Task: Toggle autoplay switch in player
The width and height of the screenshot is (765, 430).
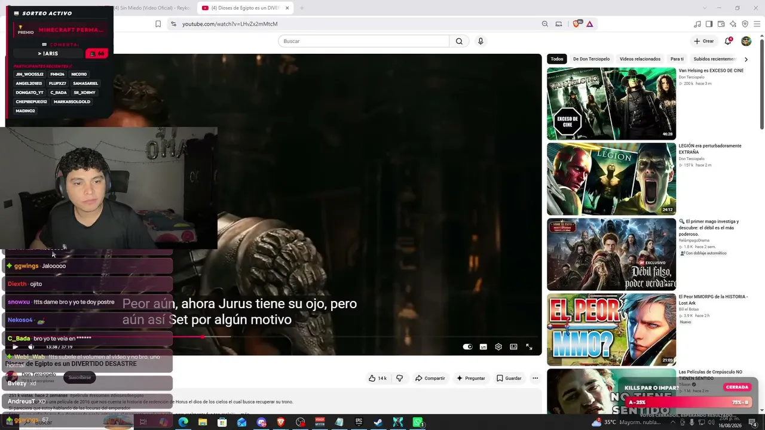Action: click(x=467, y=347)
